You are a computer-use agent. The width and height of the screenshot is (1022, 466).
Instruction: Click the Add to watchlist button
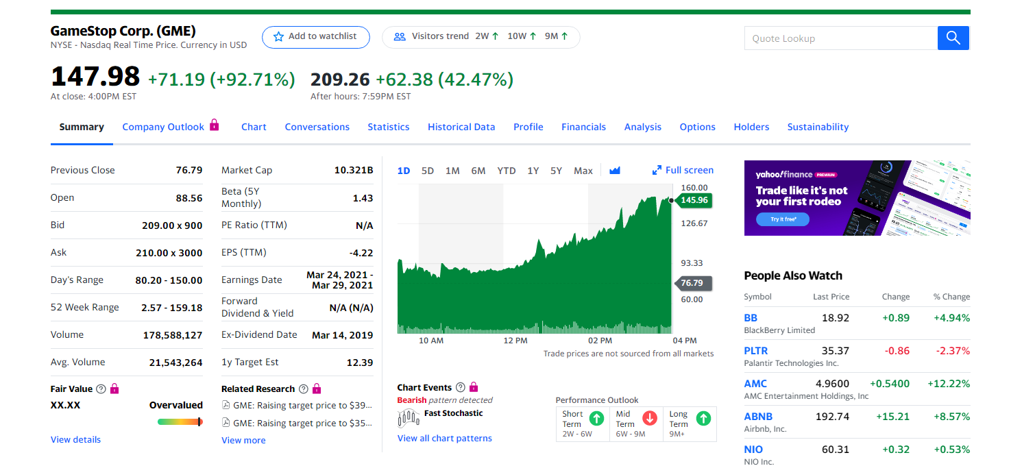click(x=316, y=37)
